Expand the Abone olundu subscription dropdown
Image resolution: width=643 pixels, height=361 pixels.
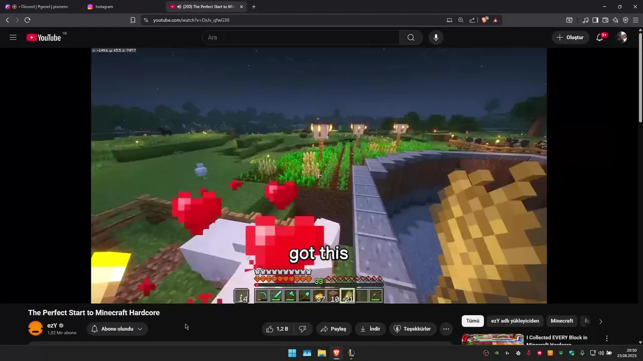click(117, 329)
